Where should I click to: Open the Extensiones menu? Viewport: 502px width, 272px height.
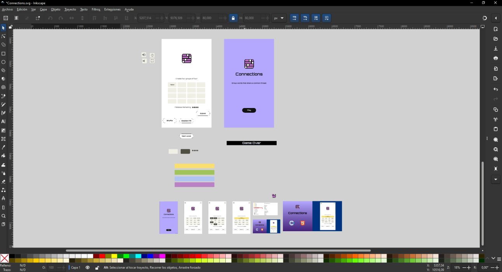(112, 9)
